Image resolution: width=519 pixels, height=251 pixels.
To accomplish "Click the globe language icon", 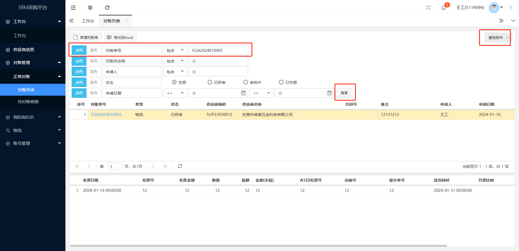I will point(90,8).
